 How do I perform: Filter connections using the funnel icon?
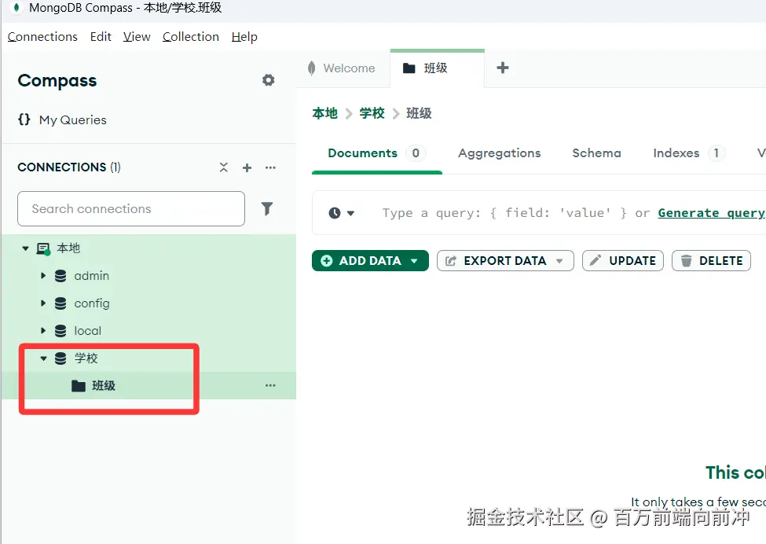(267, 208)
